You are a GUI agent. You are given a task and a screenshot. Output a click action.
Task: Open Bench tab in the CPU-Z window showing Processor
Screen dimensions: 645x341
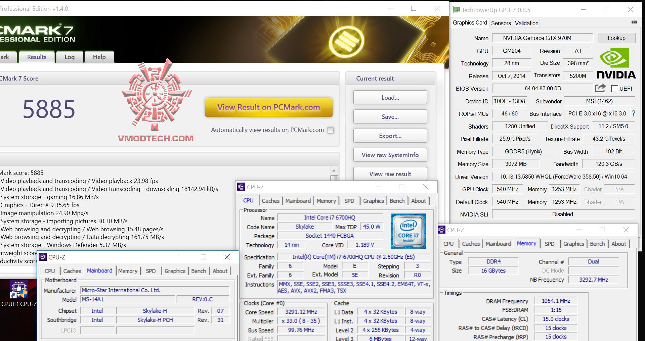(x=397, y=201)
